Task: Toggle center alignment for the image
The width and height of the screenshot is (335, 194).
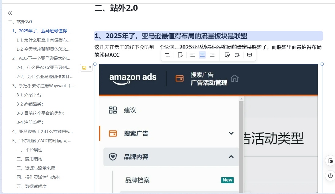Action: click(202, 55)
